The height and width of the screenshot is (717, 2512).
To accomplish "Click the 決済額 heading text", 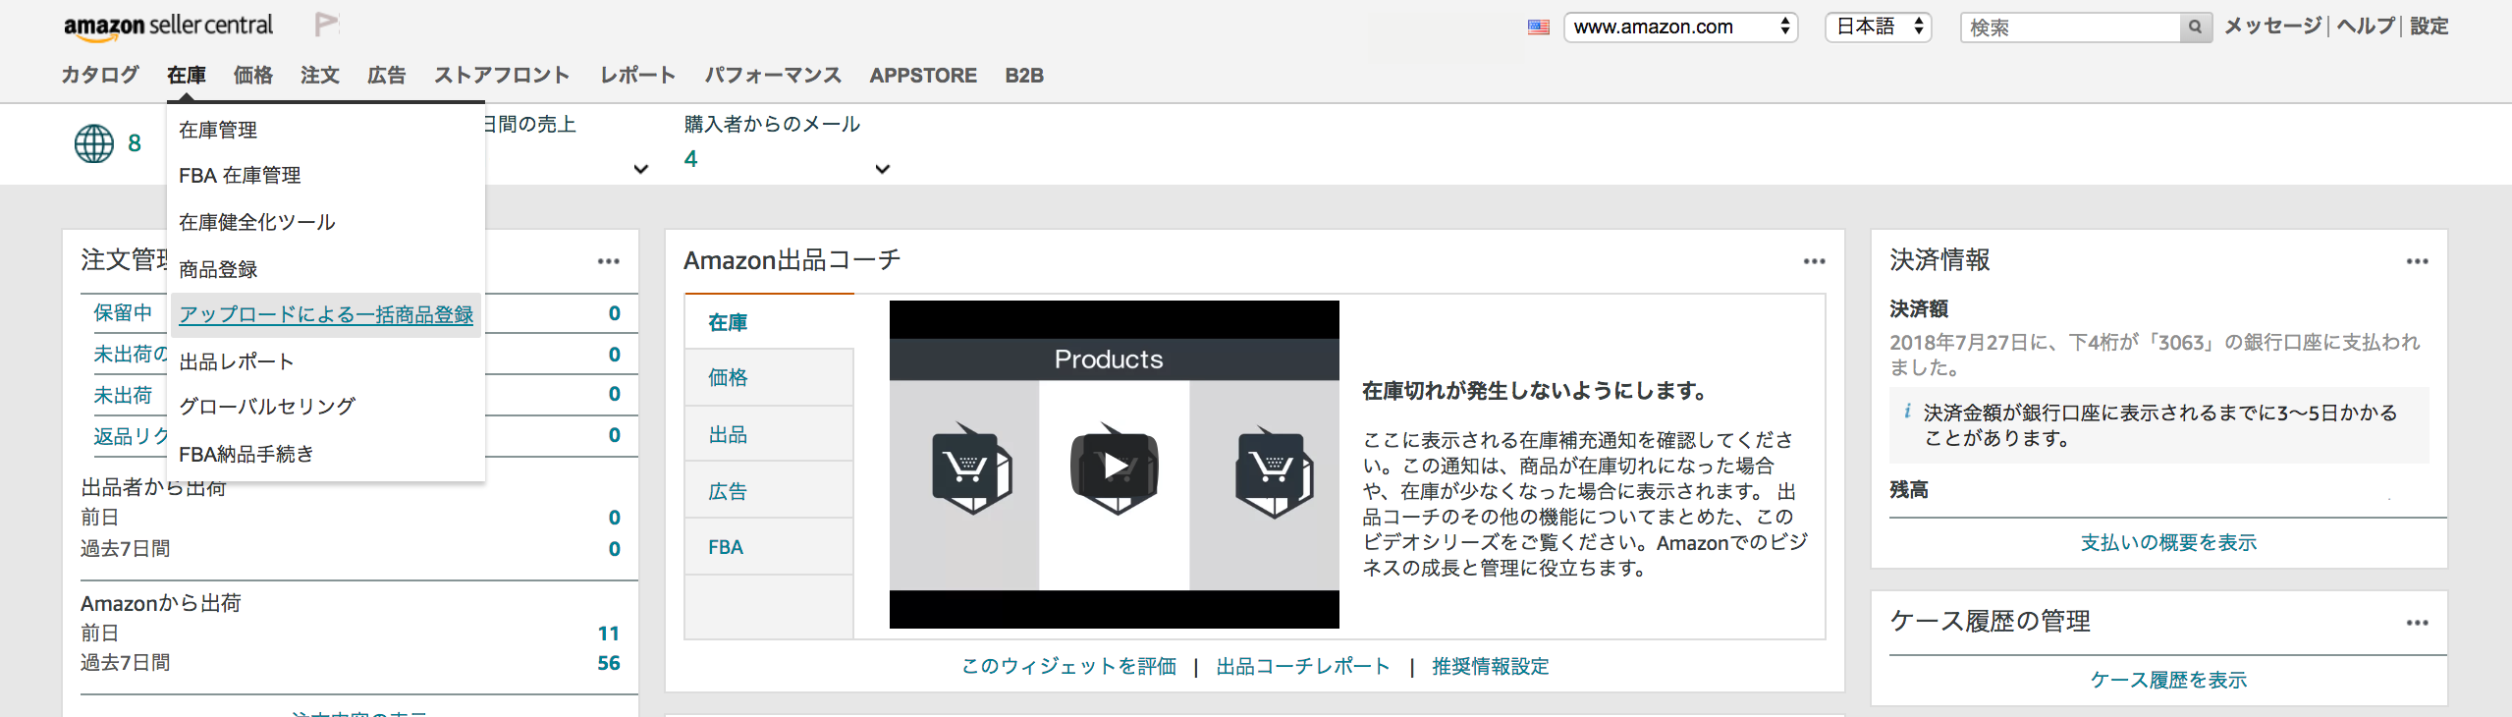I will pos(1919,308).
